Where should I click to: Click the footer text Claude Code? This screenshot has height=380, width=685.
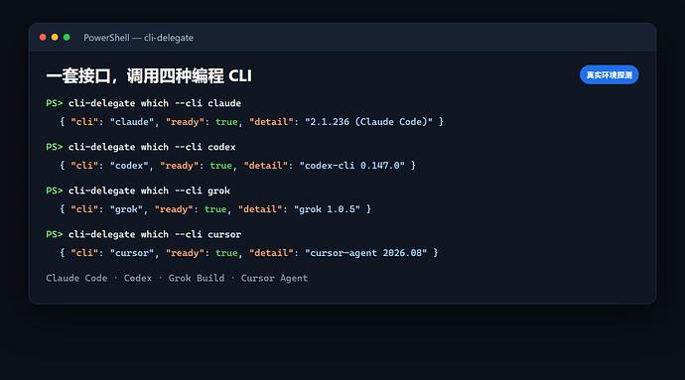[76, 278]
